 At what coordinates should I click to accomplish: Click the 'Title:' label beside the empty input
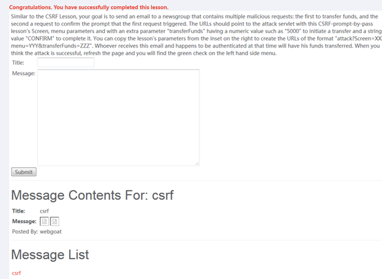[x=18, y=63]
